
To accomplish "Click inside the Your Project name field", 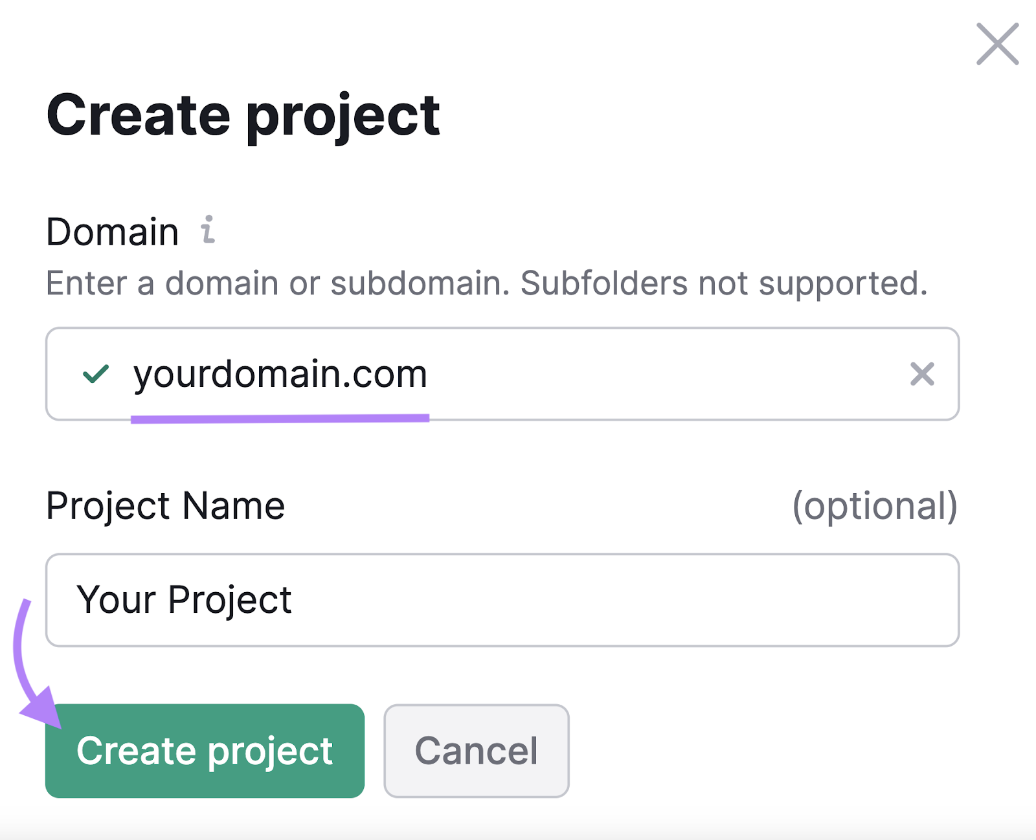I will tap(502, 600).
